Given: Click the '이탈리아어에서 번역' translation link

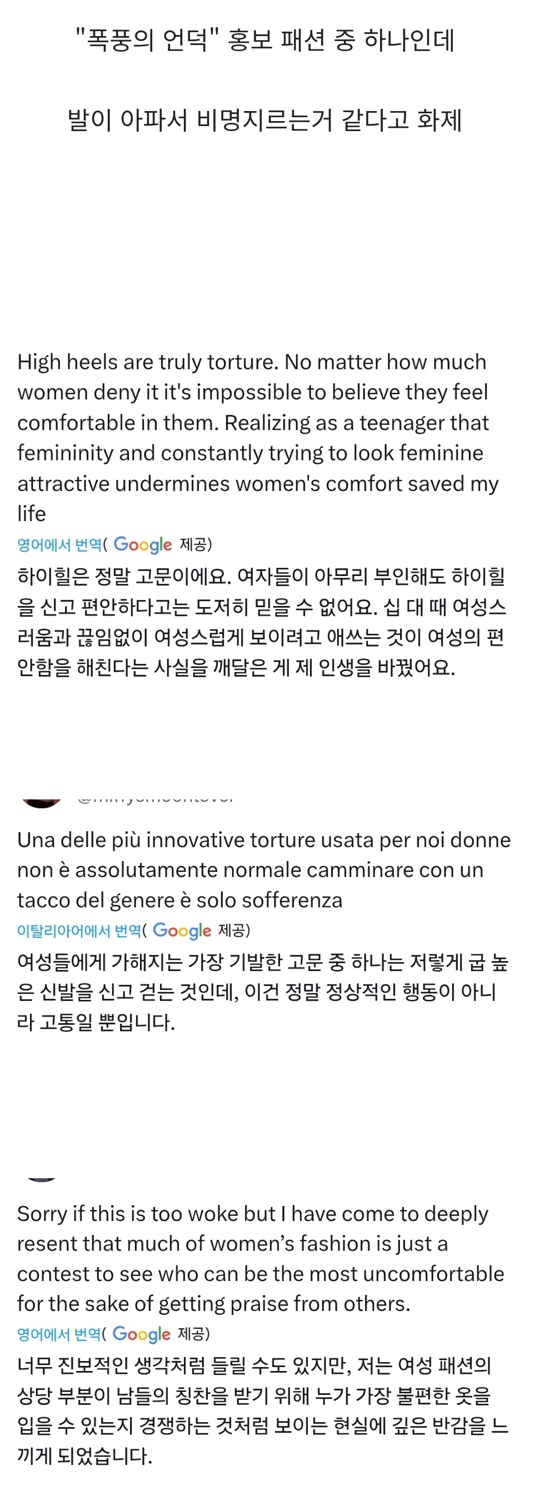Looking at the screenshot, I should pyautogui.click(x=79, y=930).
